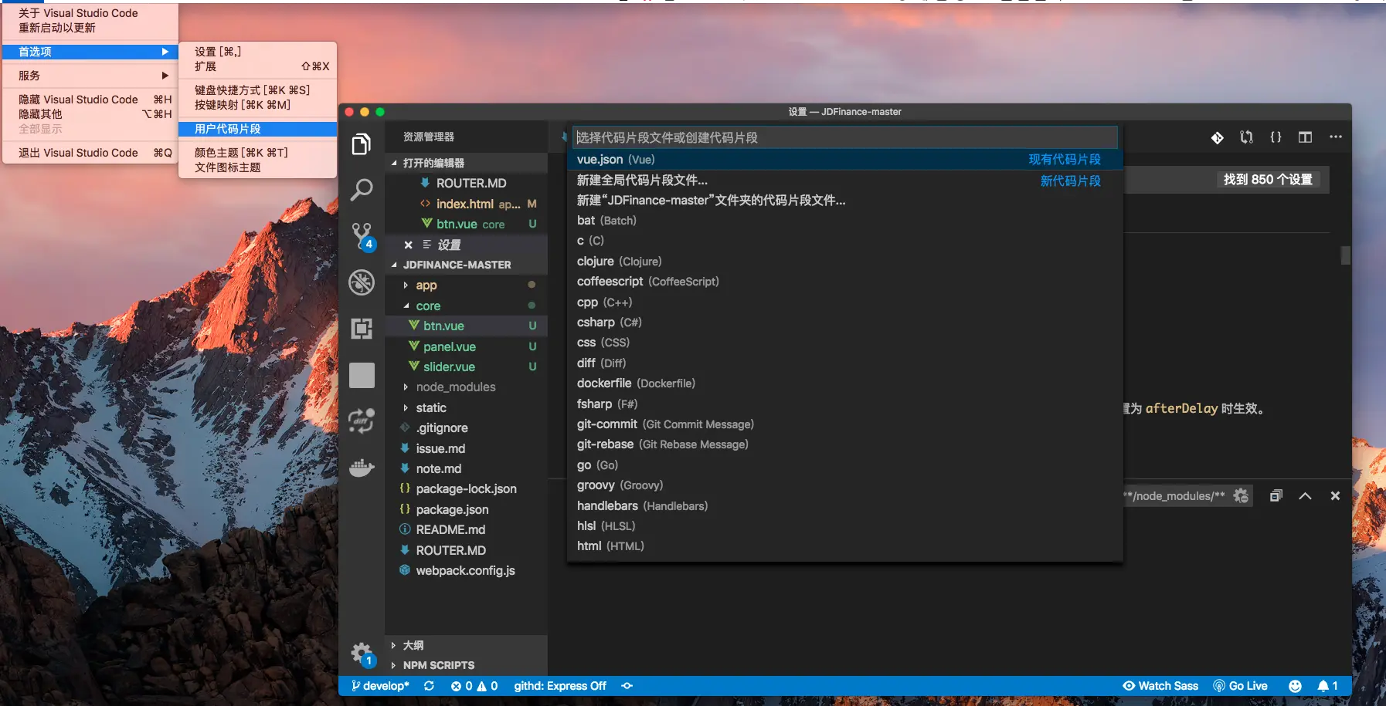Open the Extensions view in activity bar
This screenshot has height=706, width=1386.
tap(361, 329)
